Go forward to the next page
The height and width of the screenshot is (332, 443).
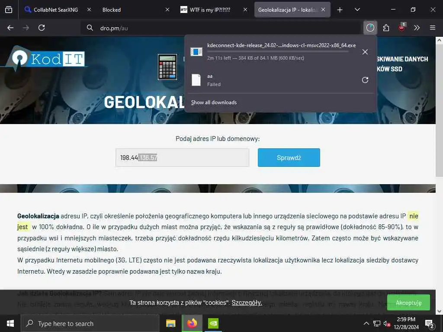tap(26, 28)
